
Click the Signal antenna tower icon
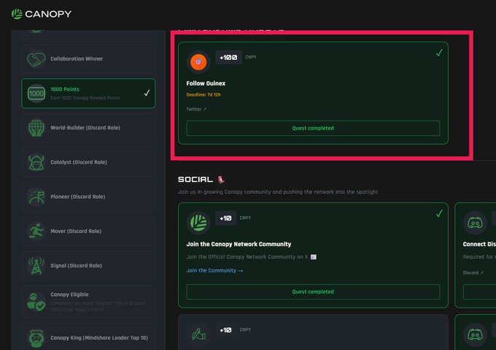[x=36, y=265]
